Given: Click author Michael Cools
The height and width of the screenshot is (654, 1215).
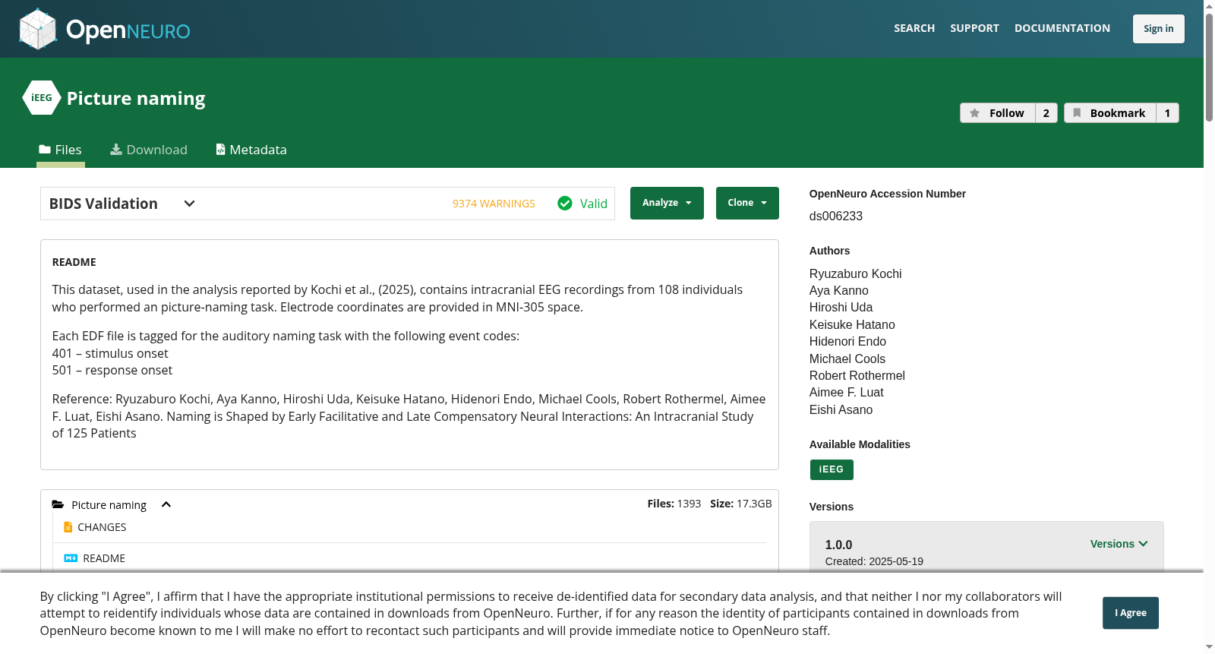Looking at the screenshot, I should [847, 359].
